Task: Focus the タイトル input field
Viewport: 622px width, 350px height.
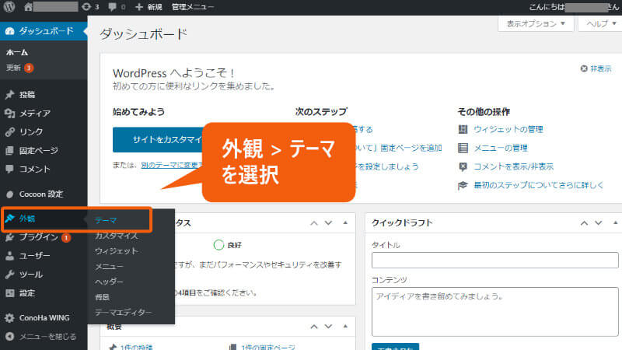Action: [x=495, y=261]
